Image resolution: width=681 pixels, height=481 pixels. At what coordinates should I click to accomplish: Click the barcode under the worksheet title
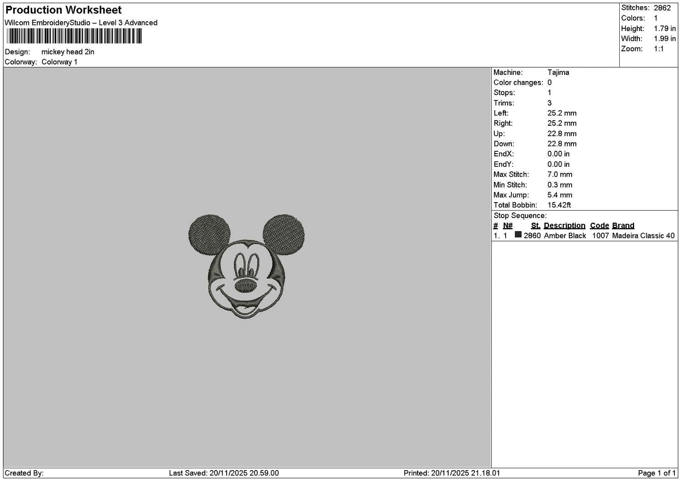coord(74,36)
